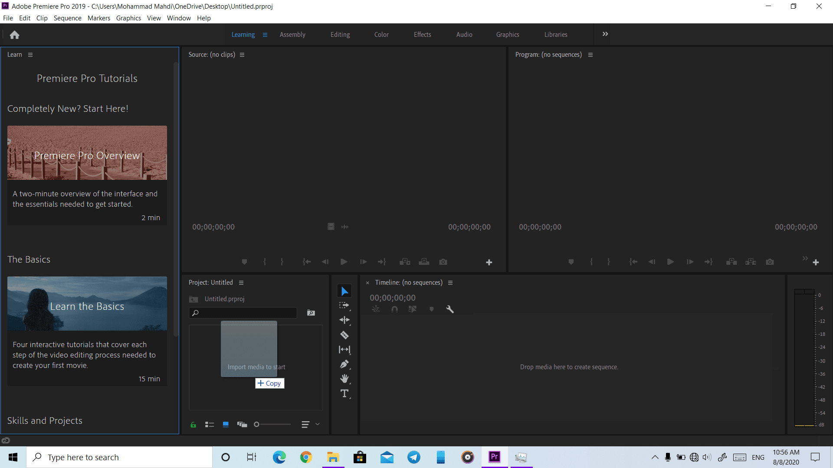
Task: Open the sort icons dropdown arrow
Action: pos(318,424)
